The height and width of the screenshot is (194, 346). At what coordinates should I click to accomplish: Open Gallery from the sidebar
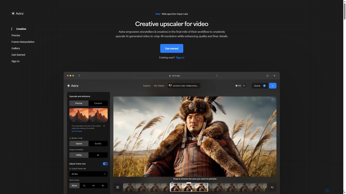click(16, 48)
